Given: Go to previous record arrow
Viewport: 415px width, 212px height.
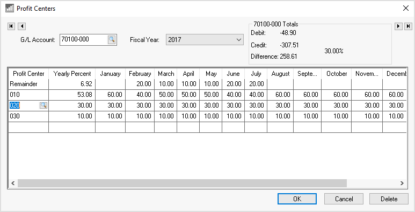Looking at the screenshot, I should pos(21,26).
